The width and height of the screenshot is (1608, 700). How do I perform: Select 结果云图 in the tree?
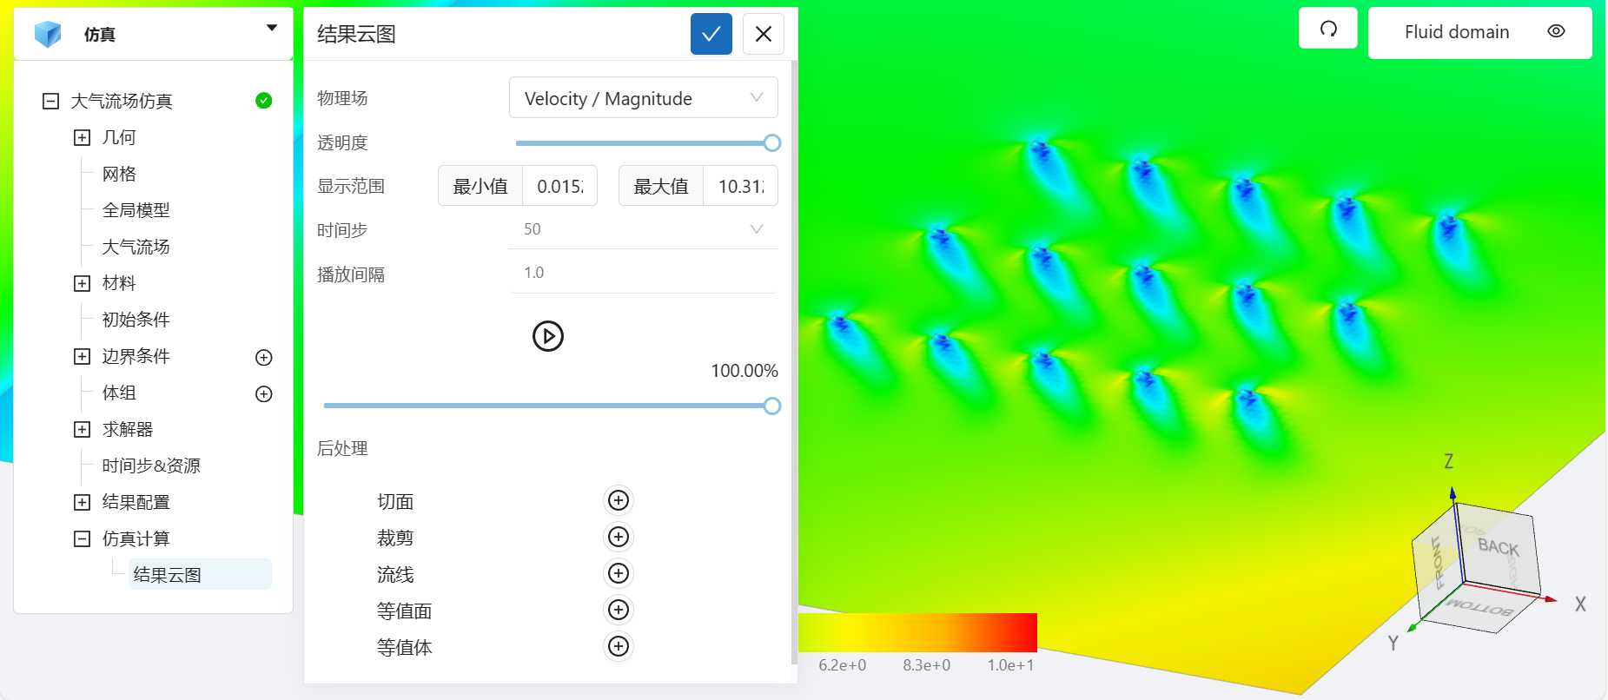click(x=200, y=574)
